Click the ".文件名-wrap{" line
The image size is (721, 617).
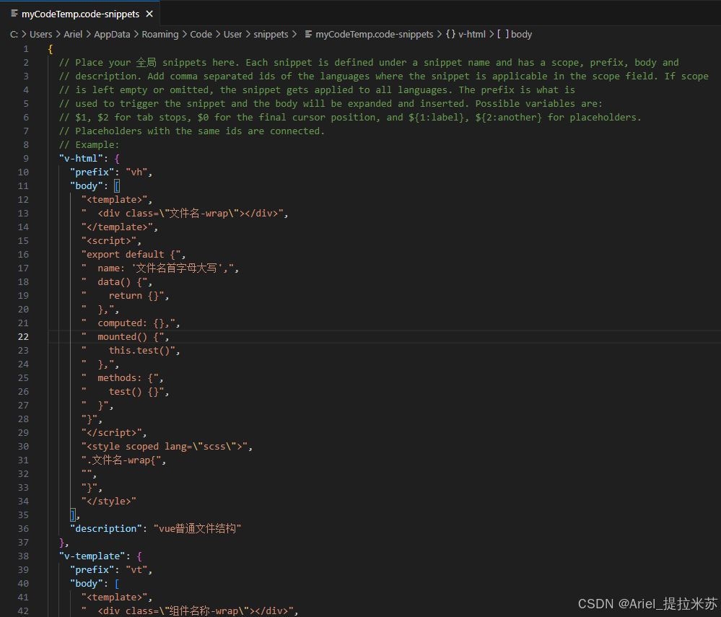(121, 460)
